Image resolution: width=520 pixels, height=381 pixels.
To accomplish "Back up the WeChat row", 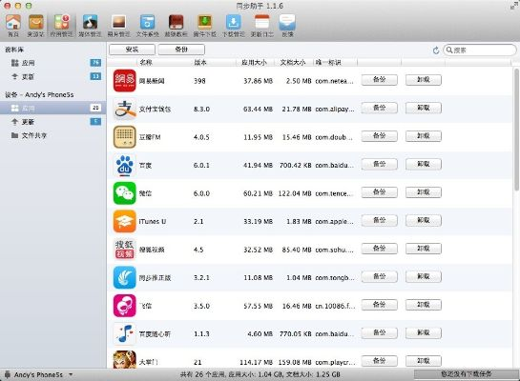I will tap(380, 192).
